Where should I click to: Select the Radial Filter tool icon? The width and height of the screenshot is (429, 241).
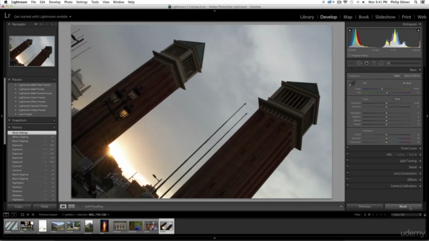click(381, 63)
